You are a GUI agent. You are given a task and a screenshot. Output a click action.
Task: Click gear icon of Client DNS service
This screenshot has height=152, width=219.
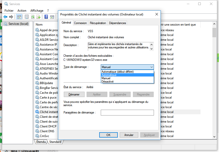coord(37,131)
